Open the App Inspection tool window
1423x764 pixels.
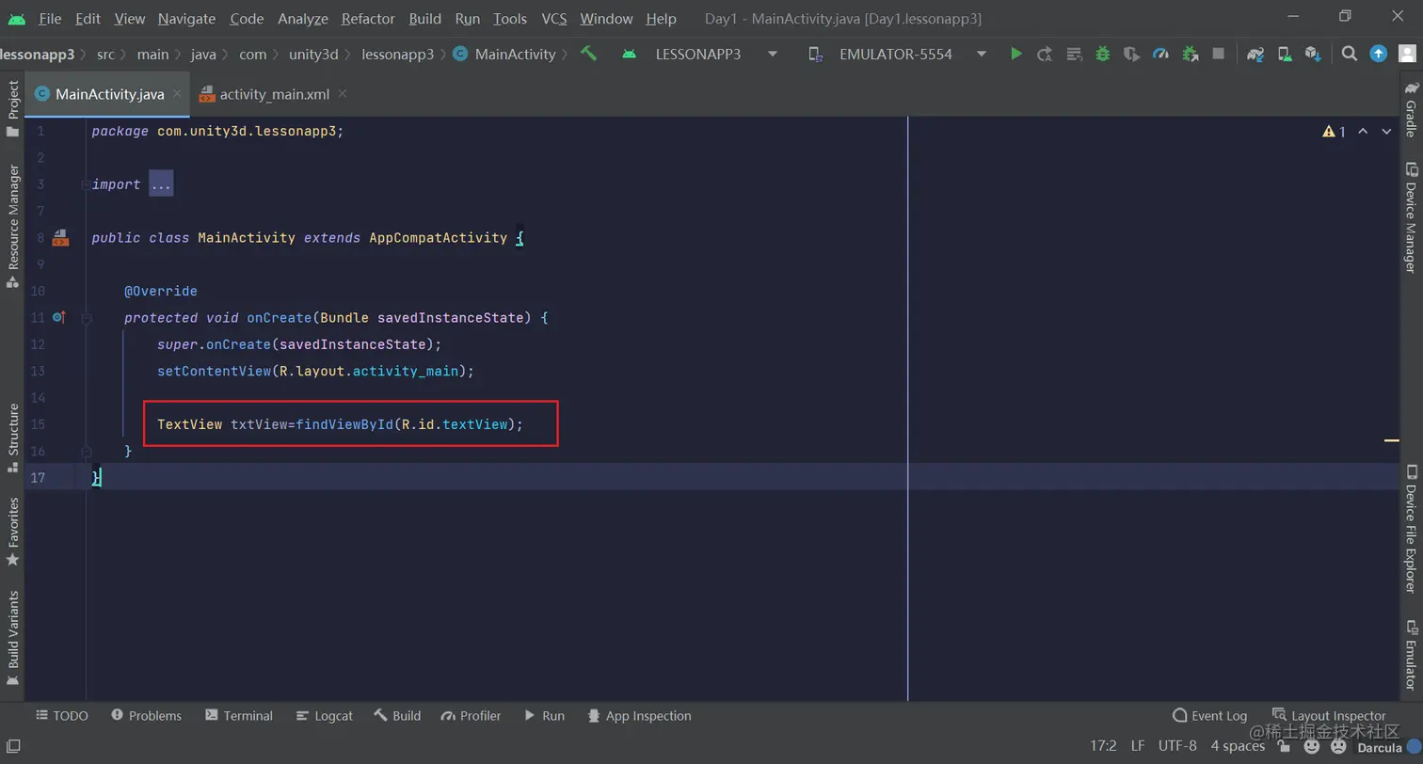639,716
